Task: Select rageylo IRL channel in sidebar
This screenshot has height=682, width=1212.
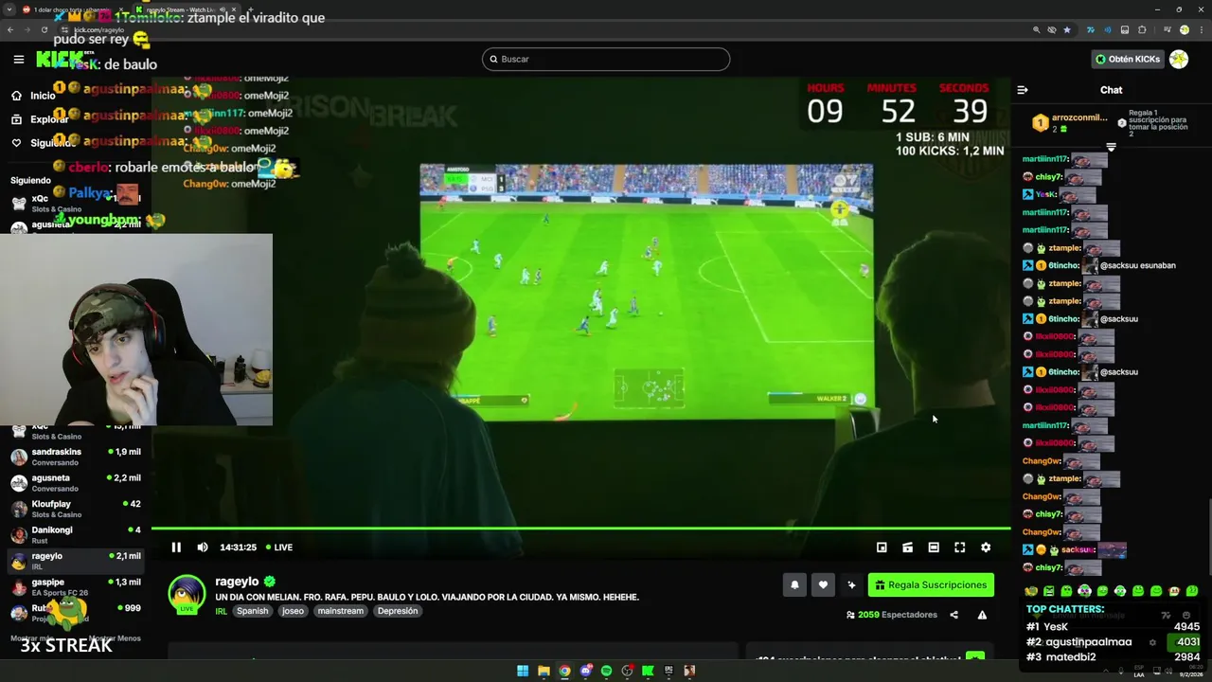Action: [x=76, y=561]
